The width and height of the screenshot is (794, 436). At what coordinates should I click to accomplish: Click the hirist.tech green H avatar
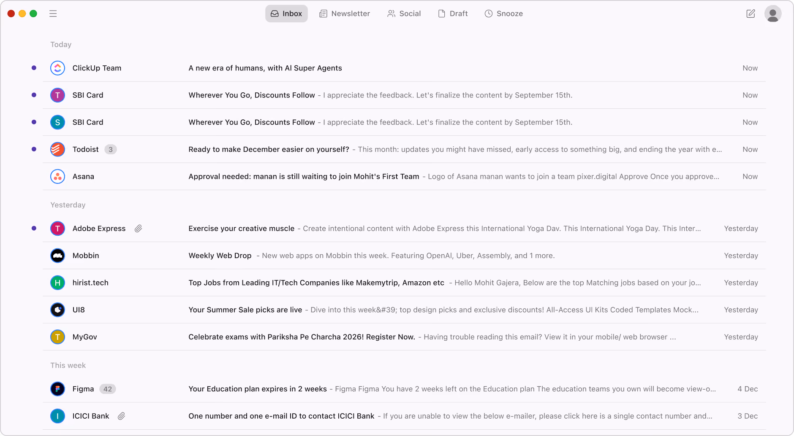[x=57, y=283]
